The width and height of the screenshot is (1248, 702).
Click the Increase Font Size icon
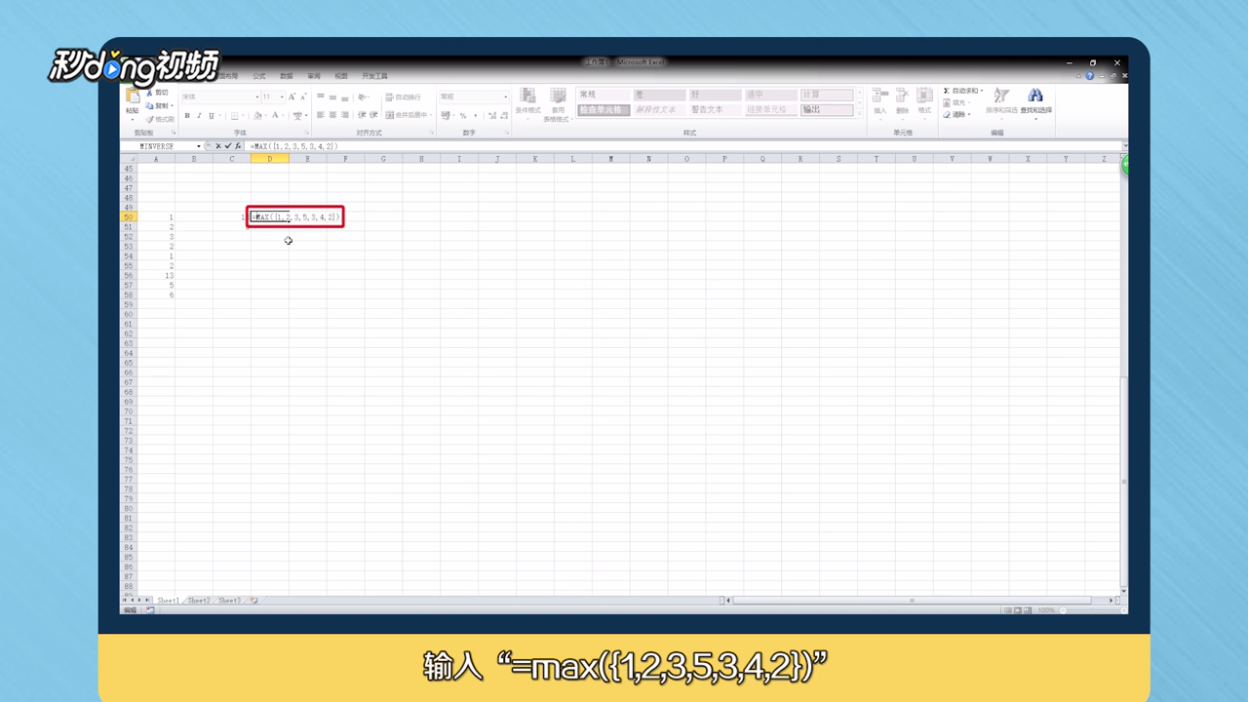pos(292,97)
